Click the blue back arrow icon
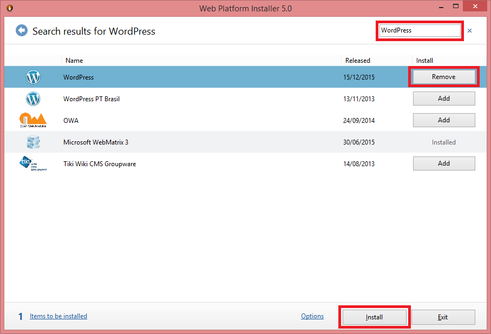The width and height of the screenshot is (491, 334). point(22,30)
